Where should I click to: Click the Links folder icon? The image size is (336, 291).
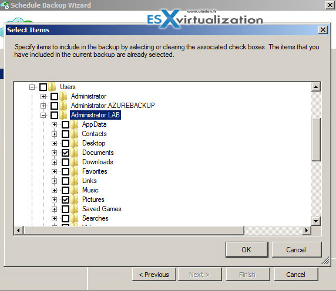pos(75,181)
